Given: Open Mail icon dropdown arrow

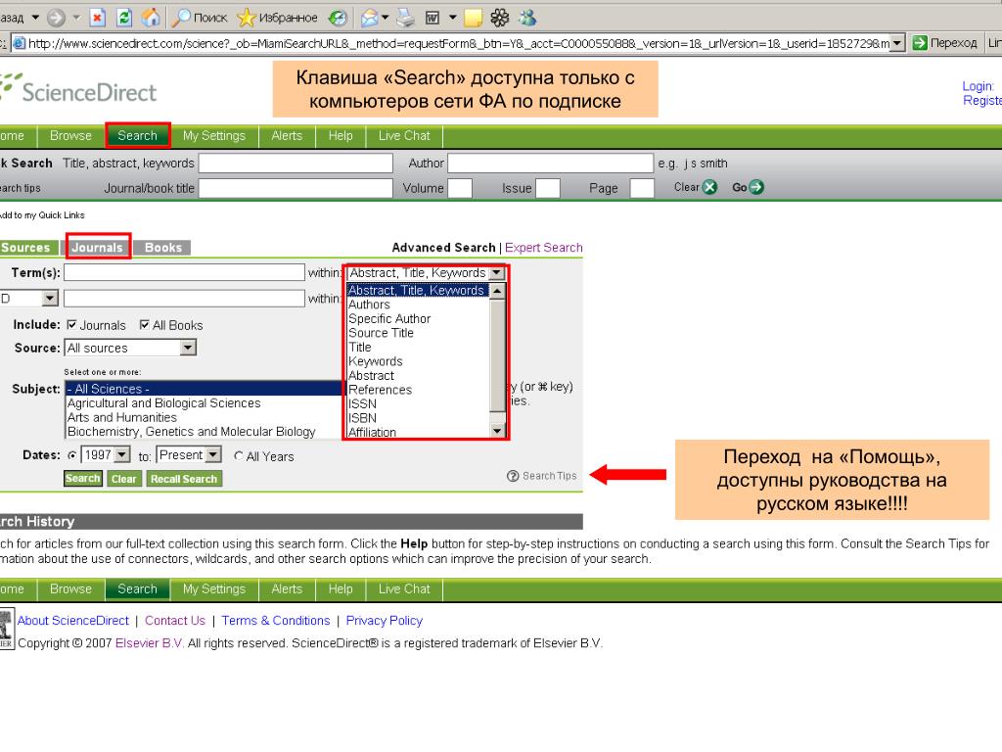Looking at the screenshot, I should click(x=386, y=18).
